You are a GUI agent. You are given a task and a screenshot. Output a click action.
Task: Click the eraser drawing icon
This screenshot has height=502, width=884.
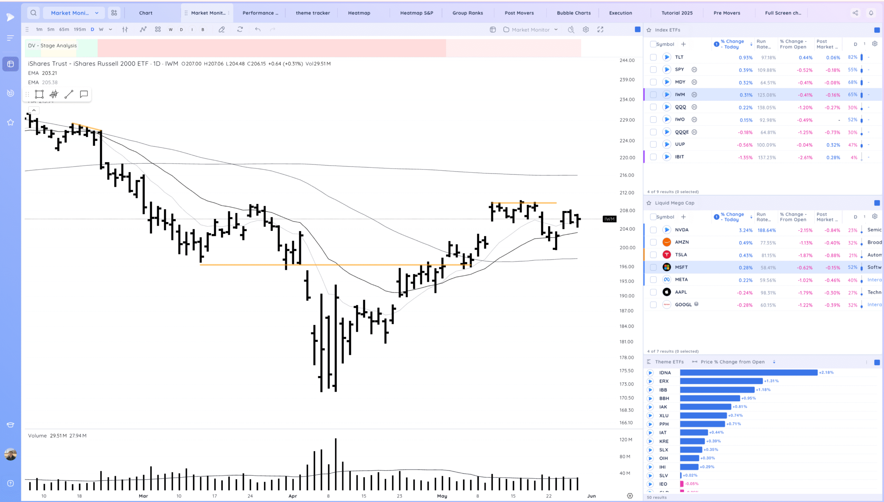[222, 30]
